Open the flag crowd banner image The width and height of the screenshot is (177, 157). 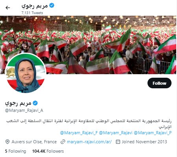(x=88, y=45)
